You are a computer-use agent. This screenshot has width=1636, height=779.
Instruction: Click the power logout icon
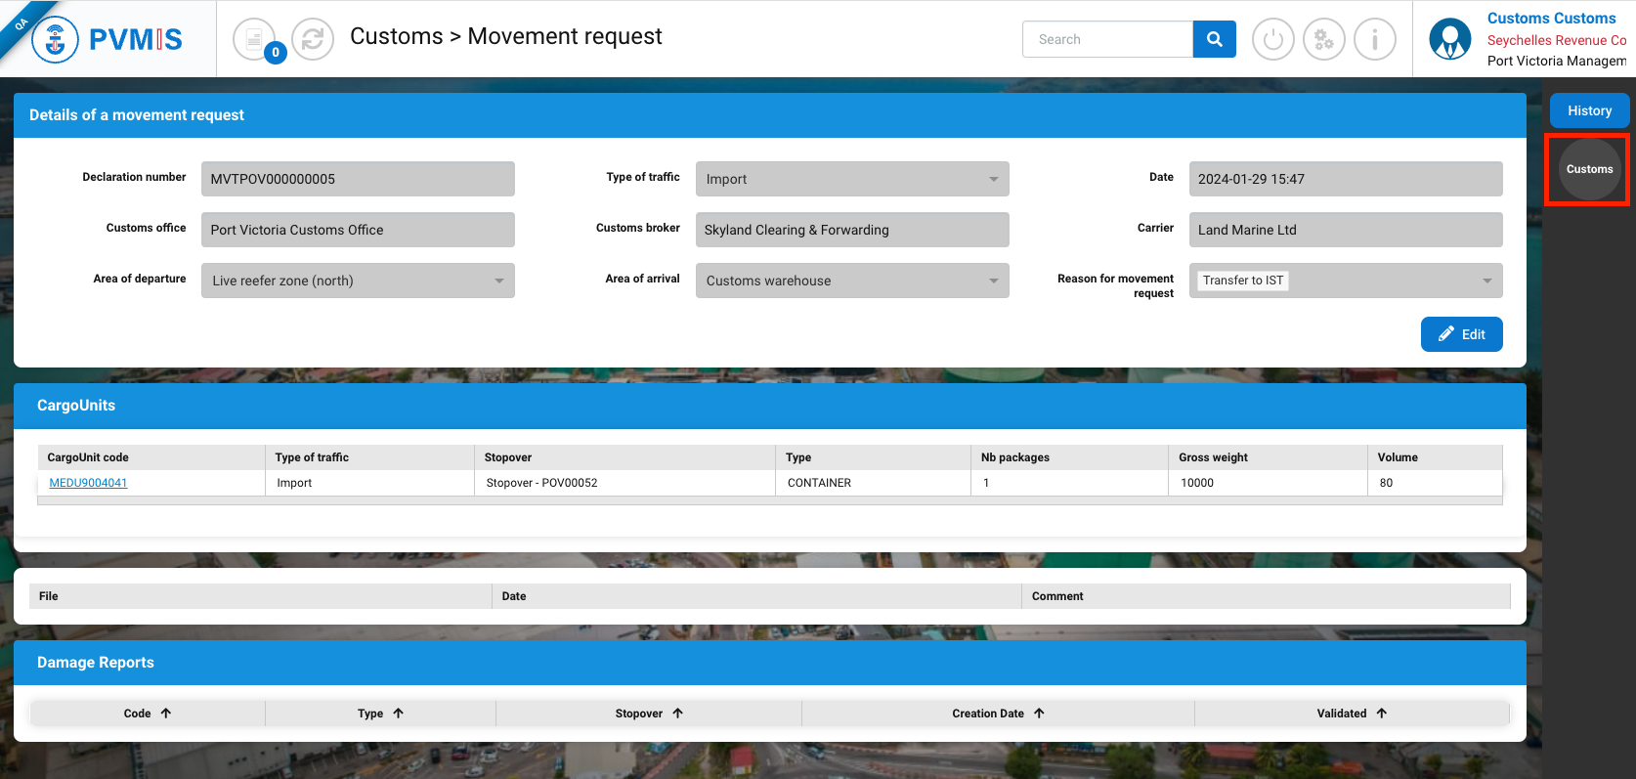(x=1272, y=40)
